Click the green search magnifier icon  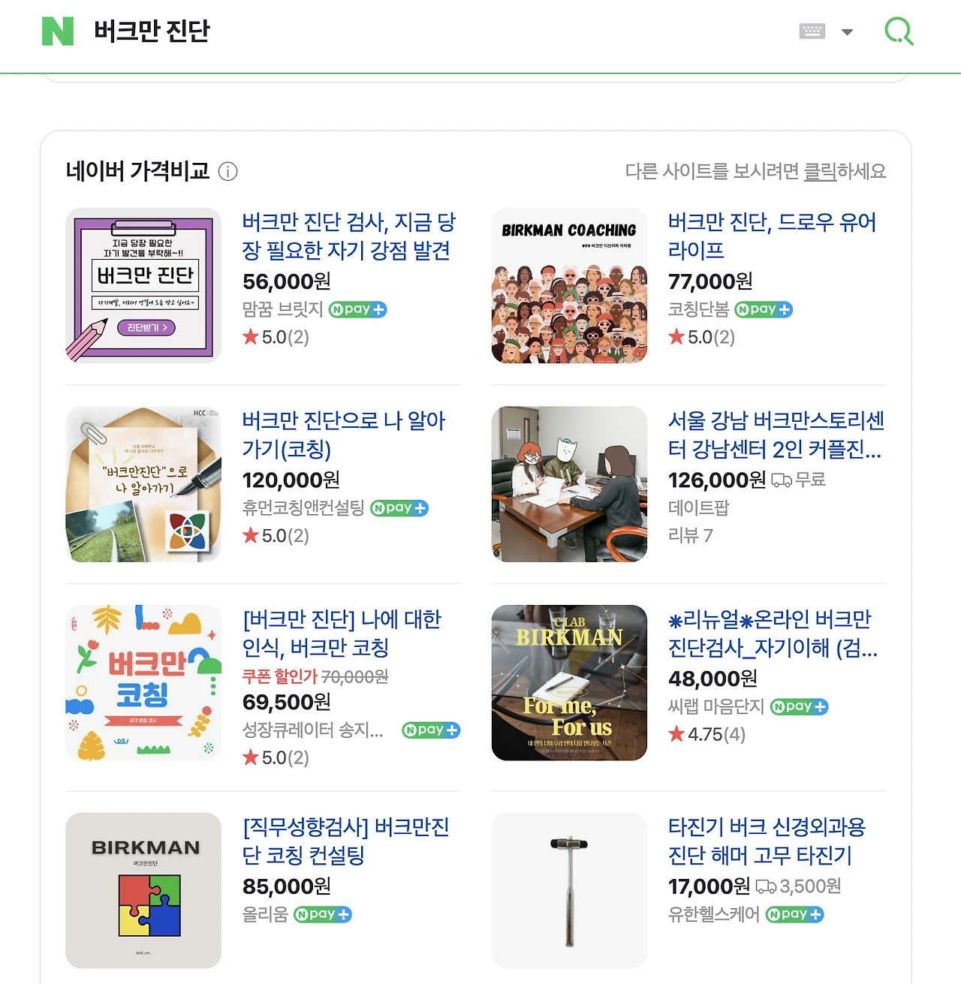[x=899, y=32]
